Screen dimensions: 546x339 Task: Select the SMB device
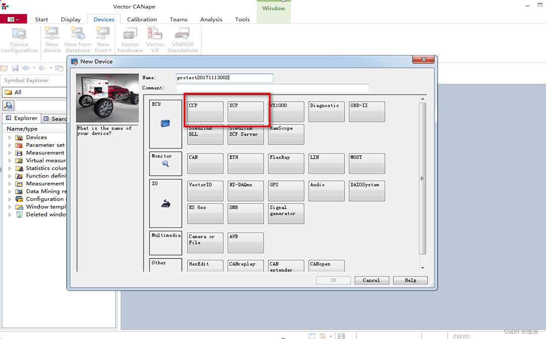point(245,213)
